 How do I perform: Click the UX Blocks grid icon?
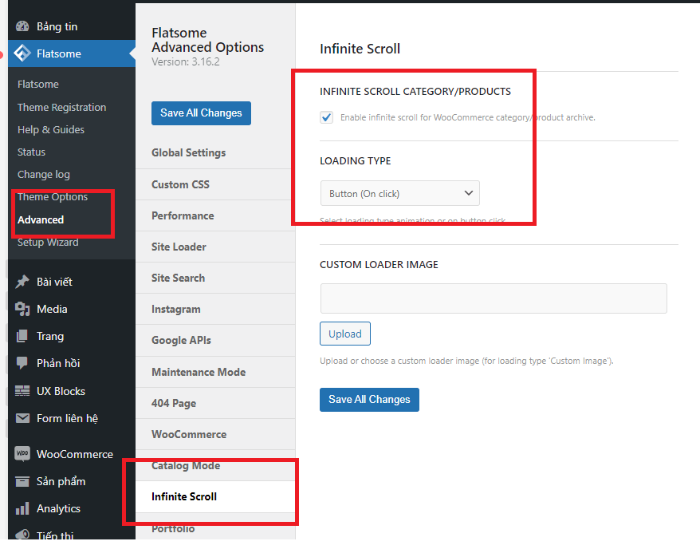[22, 391]
